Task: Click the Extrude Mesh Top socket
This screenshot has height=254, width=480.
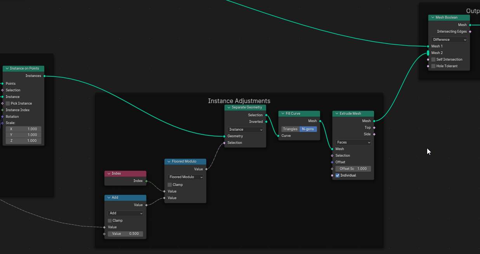Action: coord(374,128)
